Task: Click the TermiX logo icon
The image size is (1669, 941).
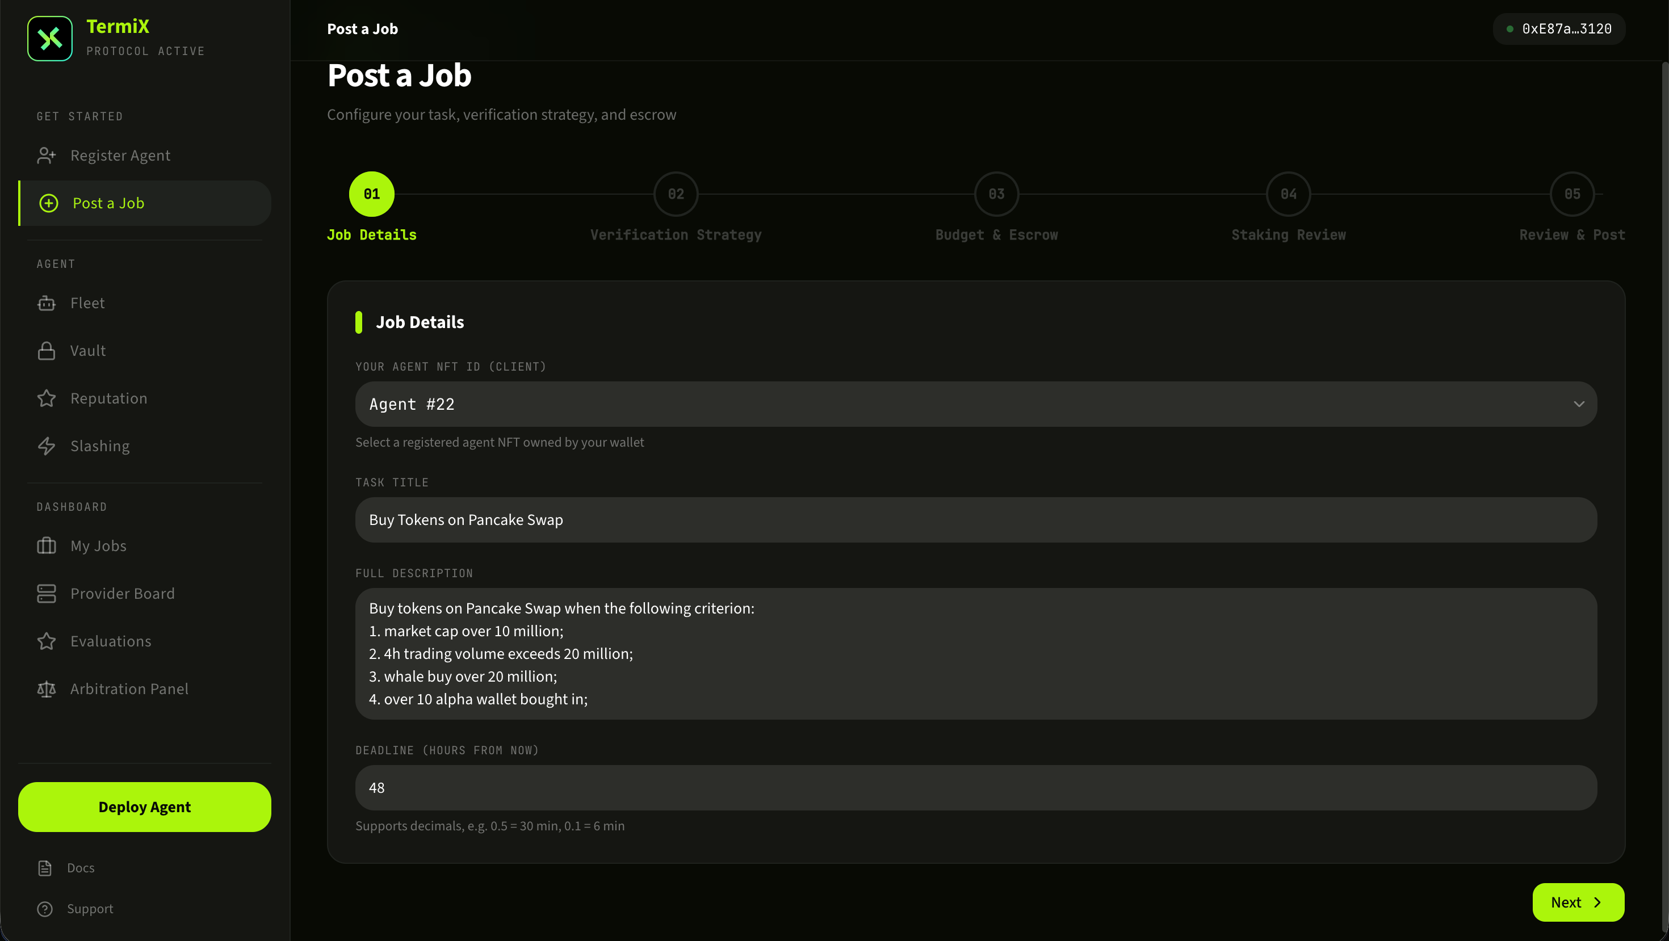Action: (50, 38)
